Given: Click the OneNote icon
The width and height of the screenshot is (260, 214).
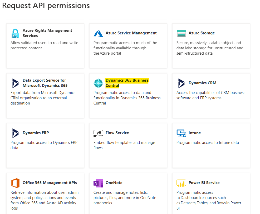Looking at the screenshot, I should [x=98, y=183].
